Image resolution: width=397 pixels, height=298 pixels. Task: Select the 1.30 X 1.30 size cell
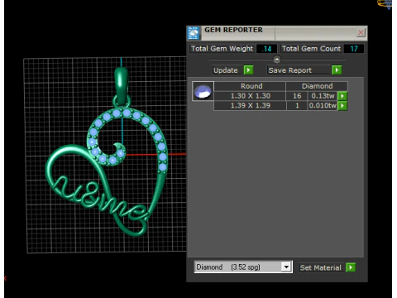coord(250,96)
